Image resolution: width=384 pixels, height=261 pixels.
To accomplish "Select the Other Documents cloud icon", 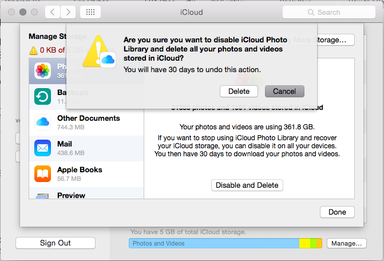I will pyautogui.click(x=42, y=122).
